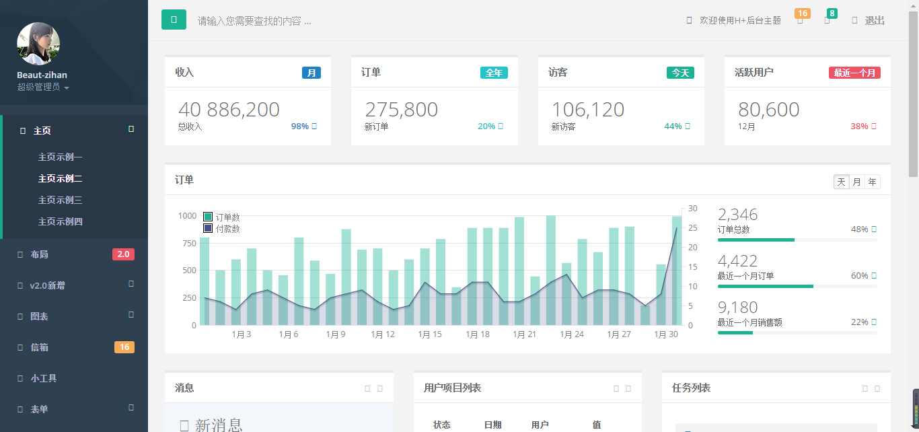Click the 2,346 订单总数 figure
919x432 pixels.
coord(738,215)
